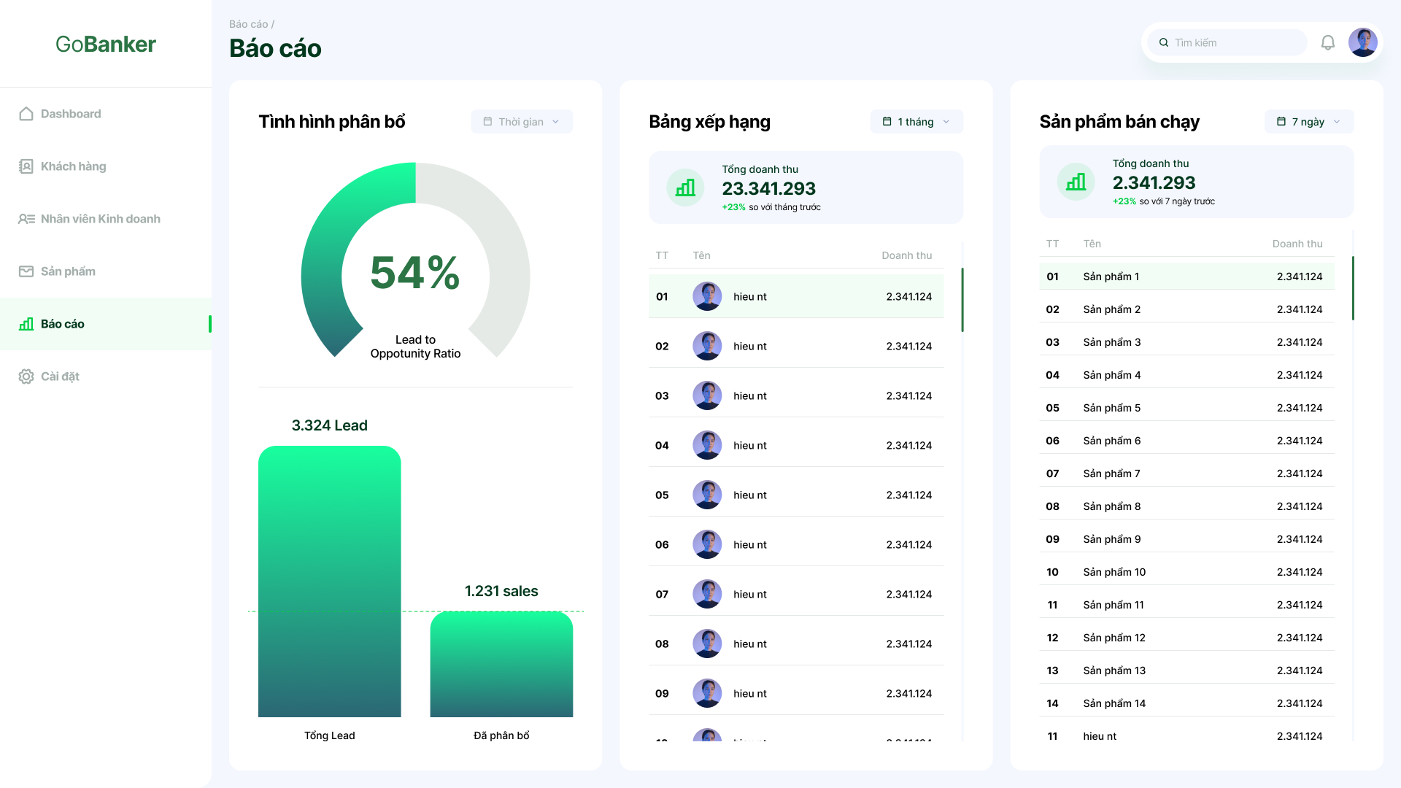This screenshot has height=788, width=1401.
Task: Click the chart icon in Sản phẩm bán chạy
Action: point(1076,182)
